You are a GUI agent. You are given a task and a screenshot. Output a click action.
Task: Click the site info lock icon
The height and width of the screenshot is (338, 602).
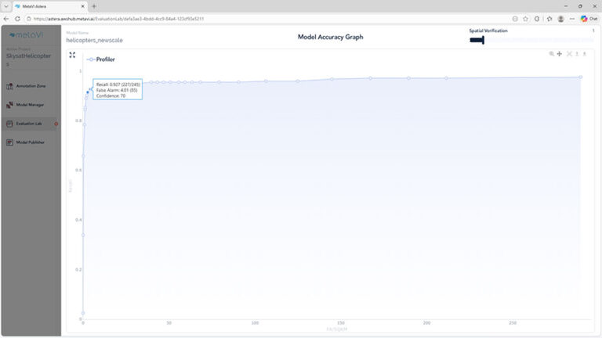[29, 19]
